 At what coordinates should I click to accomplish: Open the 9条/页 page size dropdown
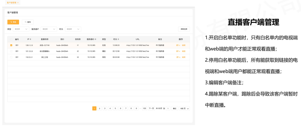tap(185, 108)
